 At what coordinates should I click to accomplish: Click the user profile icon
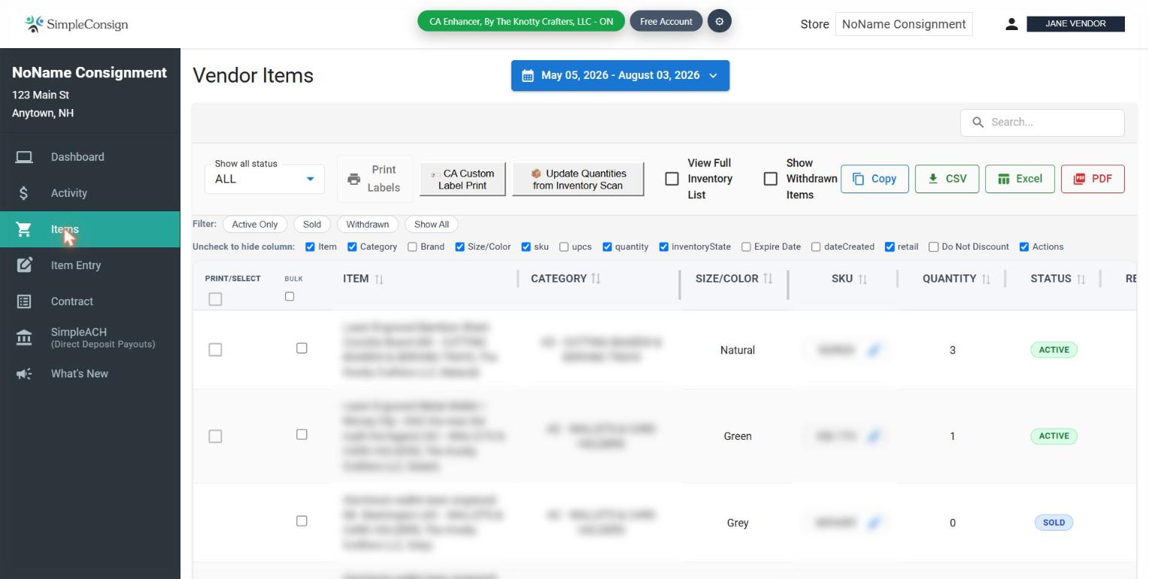(1011, 24)
